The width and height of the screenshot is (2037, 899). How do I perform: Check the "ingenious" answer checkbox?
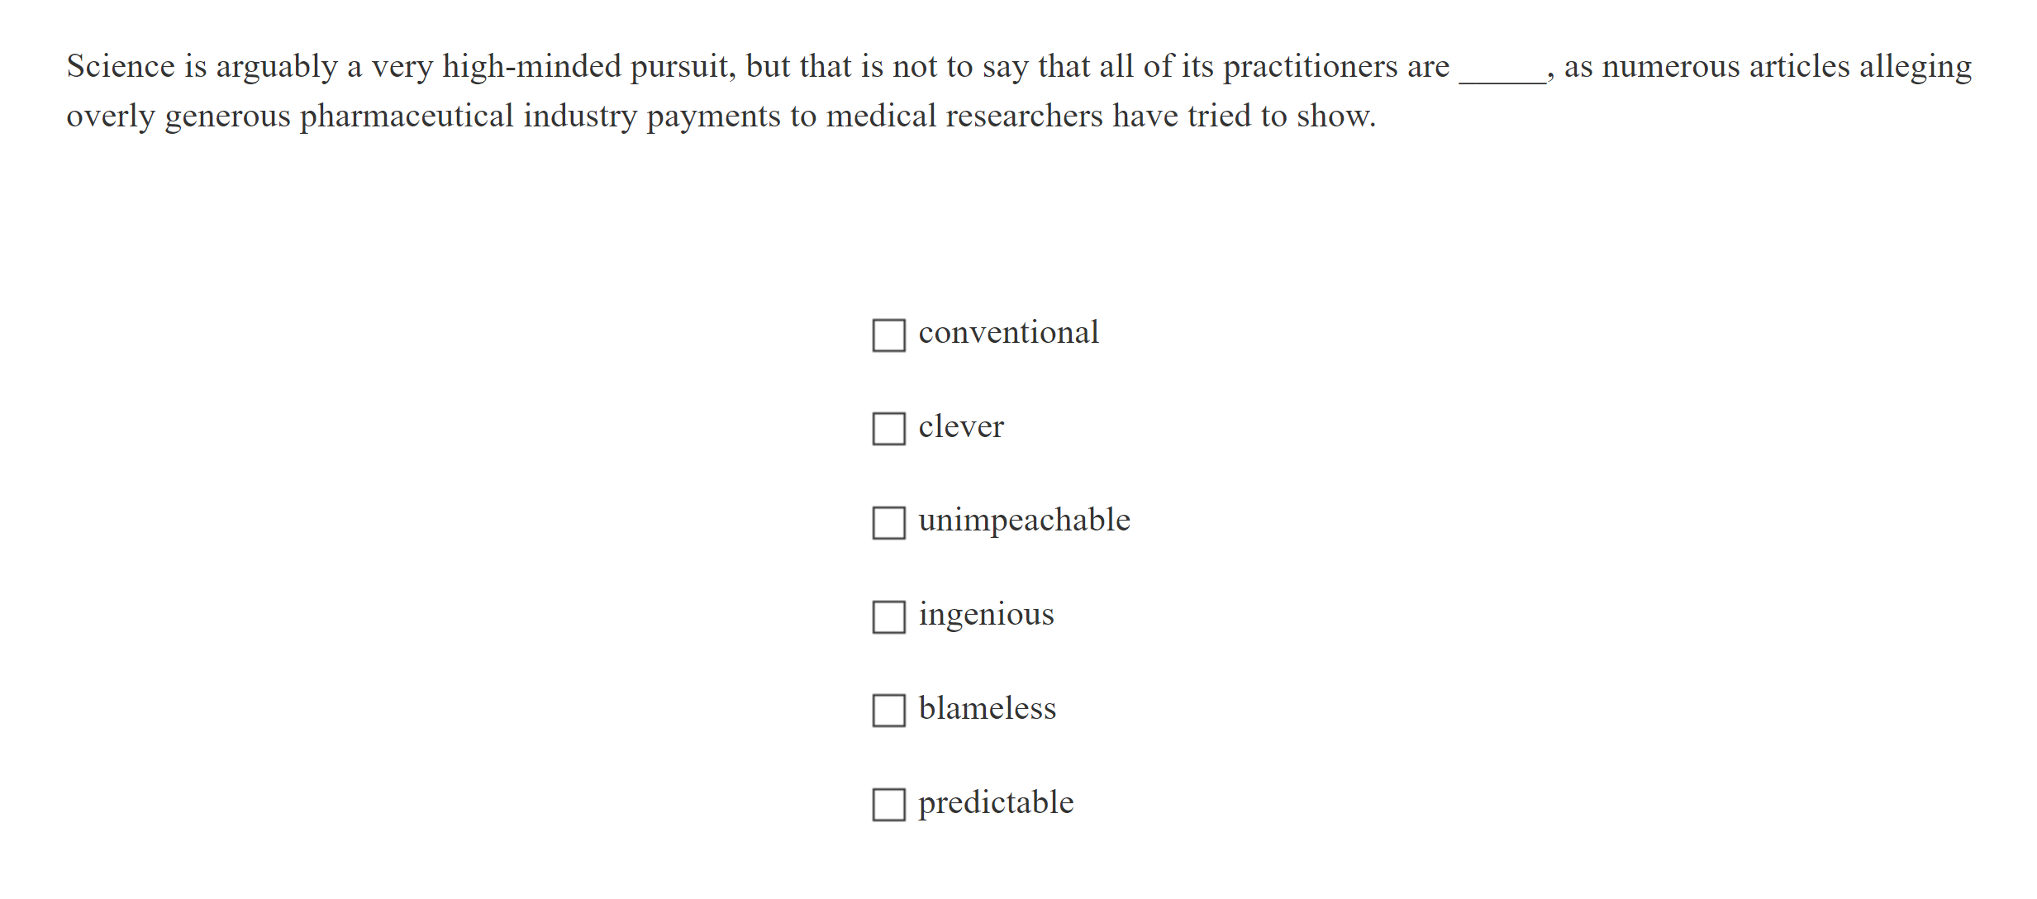[x=888, y=616]
